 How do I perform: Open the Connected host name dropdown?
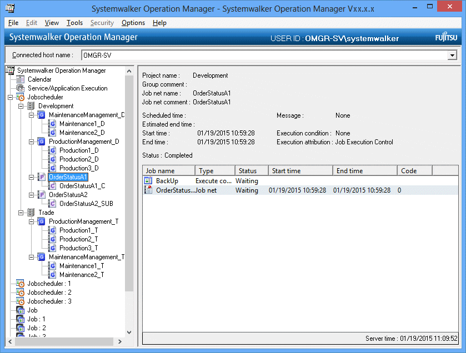coord(452,55)
